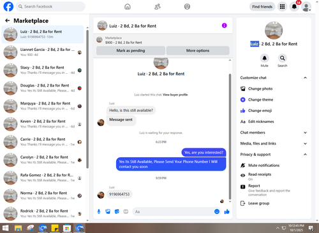319x233 pixels.
Task: Click Find friends button
Action: (262, 6)
